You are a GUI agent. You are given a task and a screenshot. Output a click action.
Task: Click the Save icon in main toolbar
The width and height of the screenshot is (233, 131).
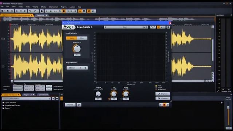12,11
